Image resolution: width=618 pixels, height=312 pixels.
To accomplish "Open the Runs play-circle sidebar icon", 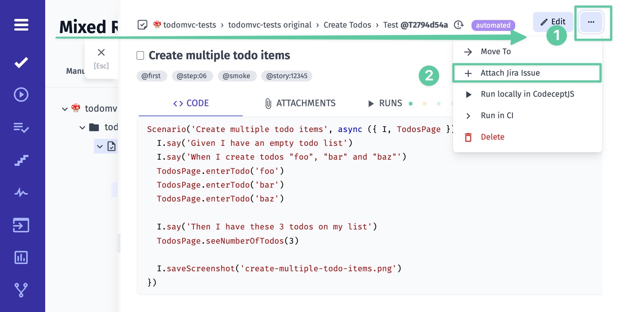I will (21, 95).
